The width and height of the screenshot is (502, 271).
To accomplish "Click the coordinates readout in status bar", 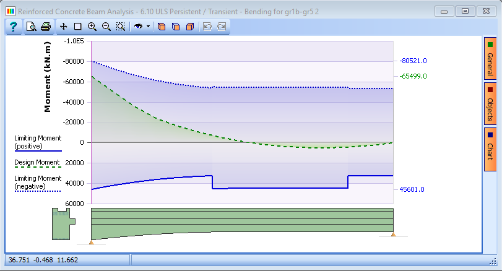I will pyautogui.click(x=43, y=260).
